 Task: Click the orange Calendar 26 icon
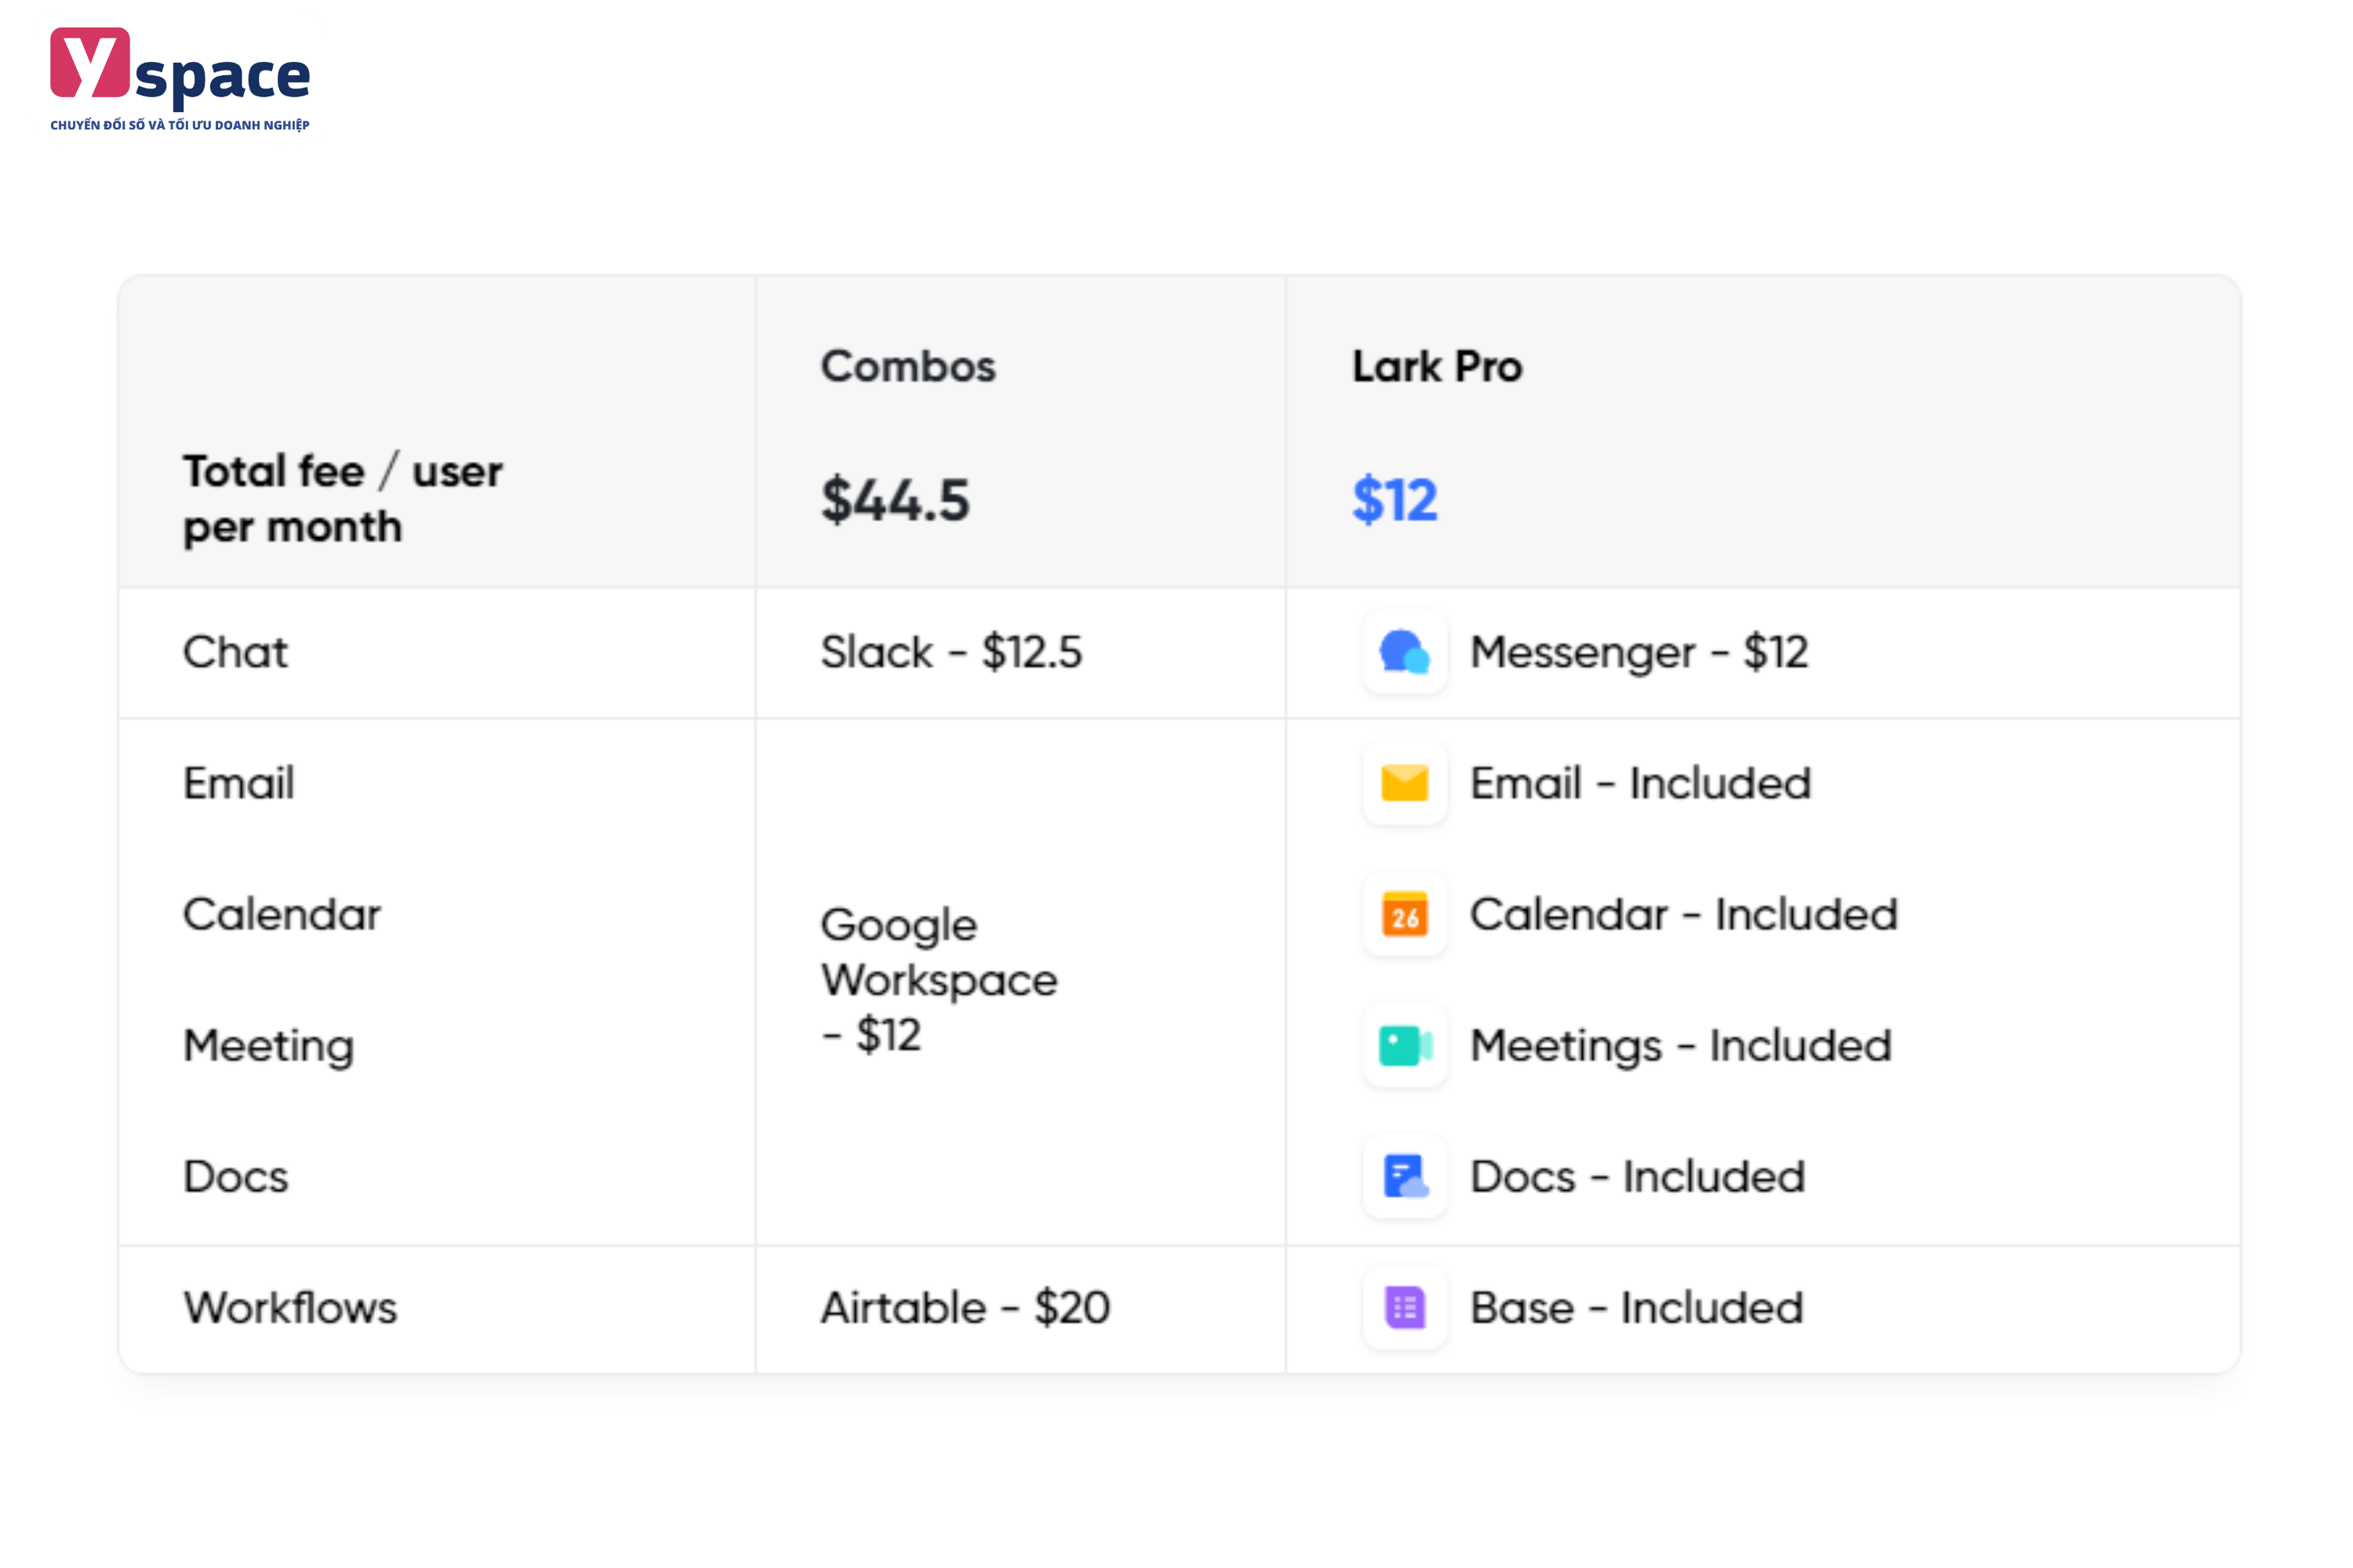[1405, 914]
